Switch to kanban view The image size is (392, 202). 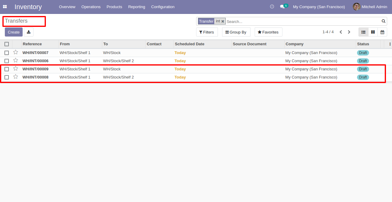click(373, 32)
